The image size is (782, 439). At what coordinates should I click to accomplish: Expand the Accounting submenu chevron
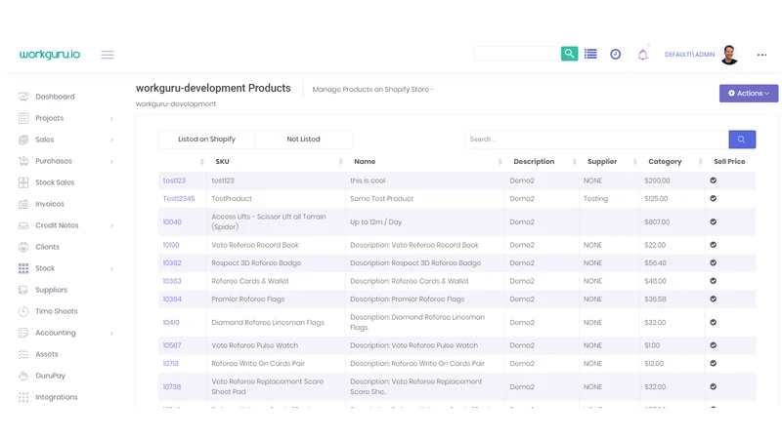pos(111,333)
